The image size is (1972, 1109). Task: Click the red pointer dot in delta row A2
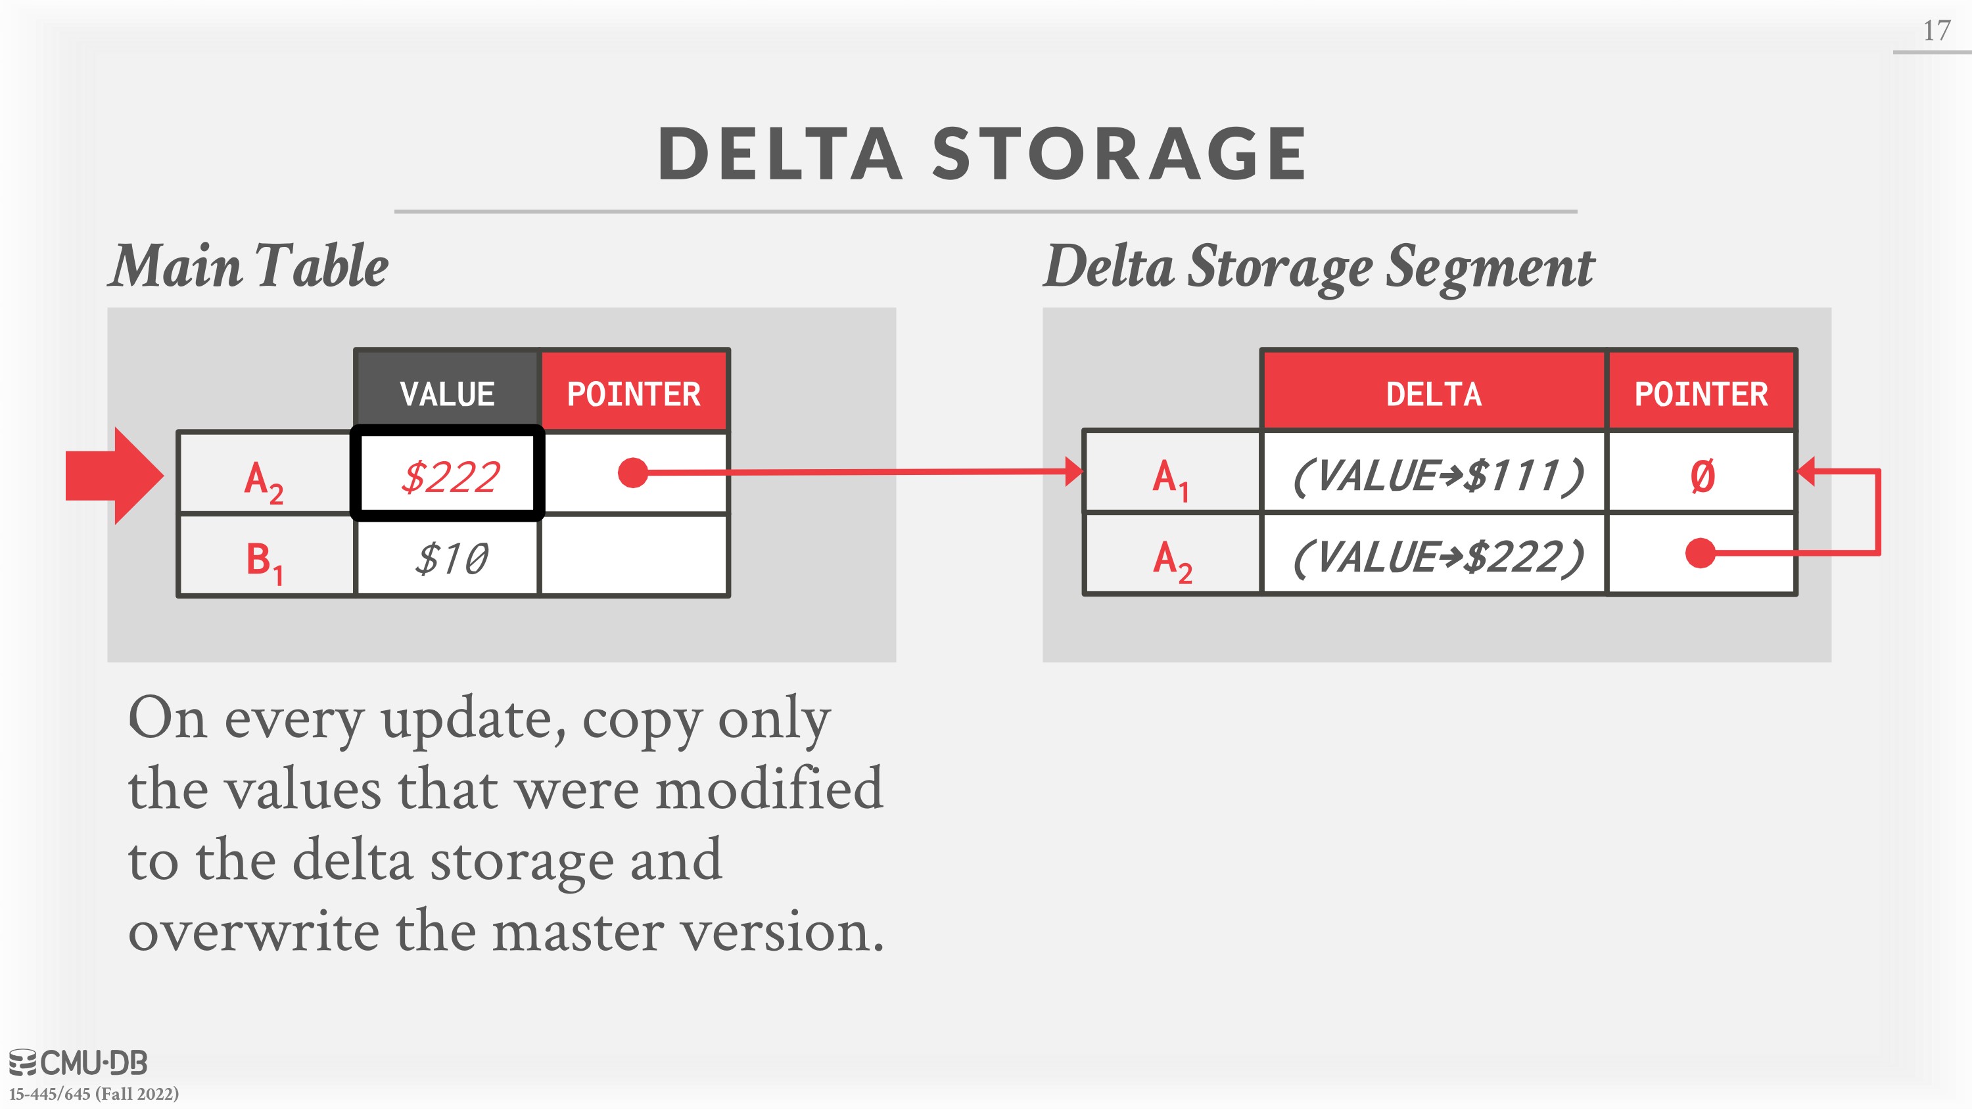tap(1699, 553)
